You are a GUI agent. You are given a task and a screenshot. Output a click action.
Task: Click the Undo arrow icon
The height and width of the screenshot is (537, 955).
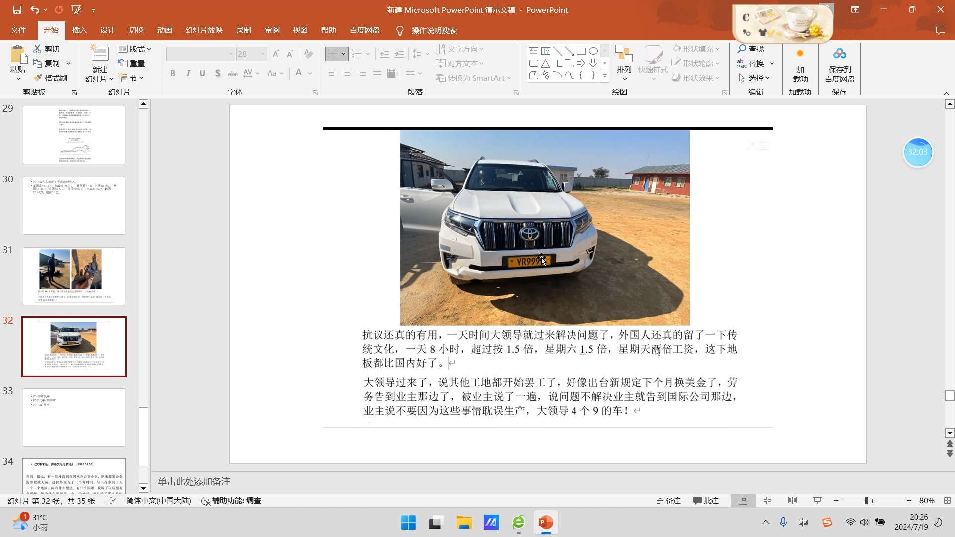point(34,10)
